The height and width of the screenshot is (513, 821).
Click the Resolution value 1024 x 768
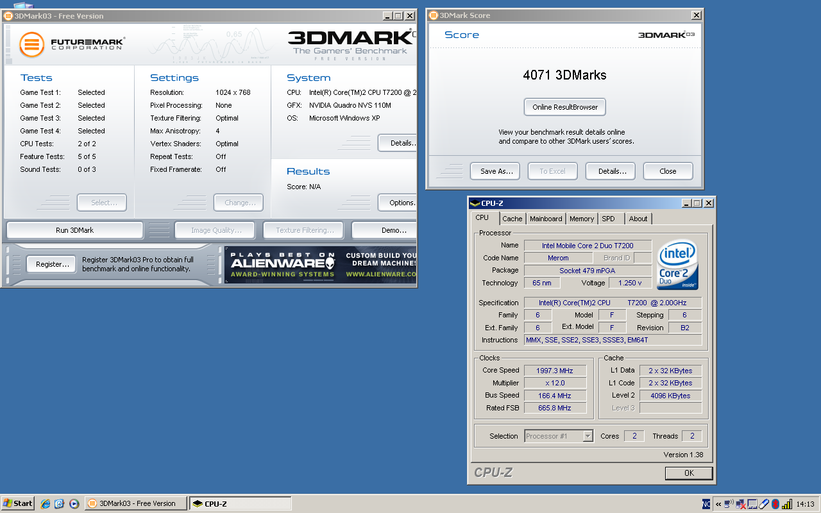tap(233, 92)
